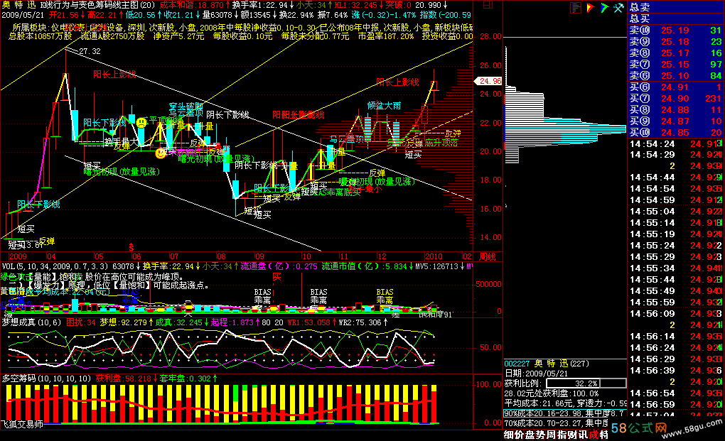
Task: Switch to the 周 tab
Action: 552,435
